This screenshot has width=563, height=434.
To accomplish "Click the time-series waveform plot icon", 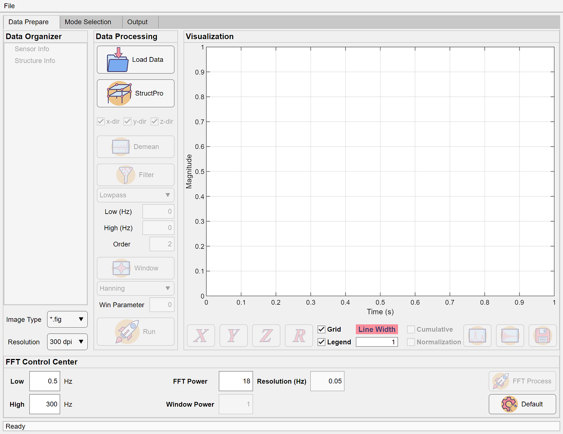I will 510,336.
